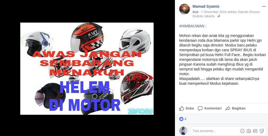
Task: Click Mamad Syamis profile picture
Action: [x=185, y=9]
